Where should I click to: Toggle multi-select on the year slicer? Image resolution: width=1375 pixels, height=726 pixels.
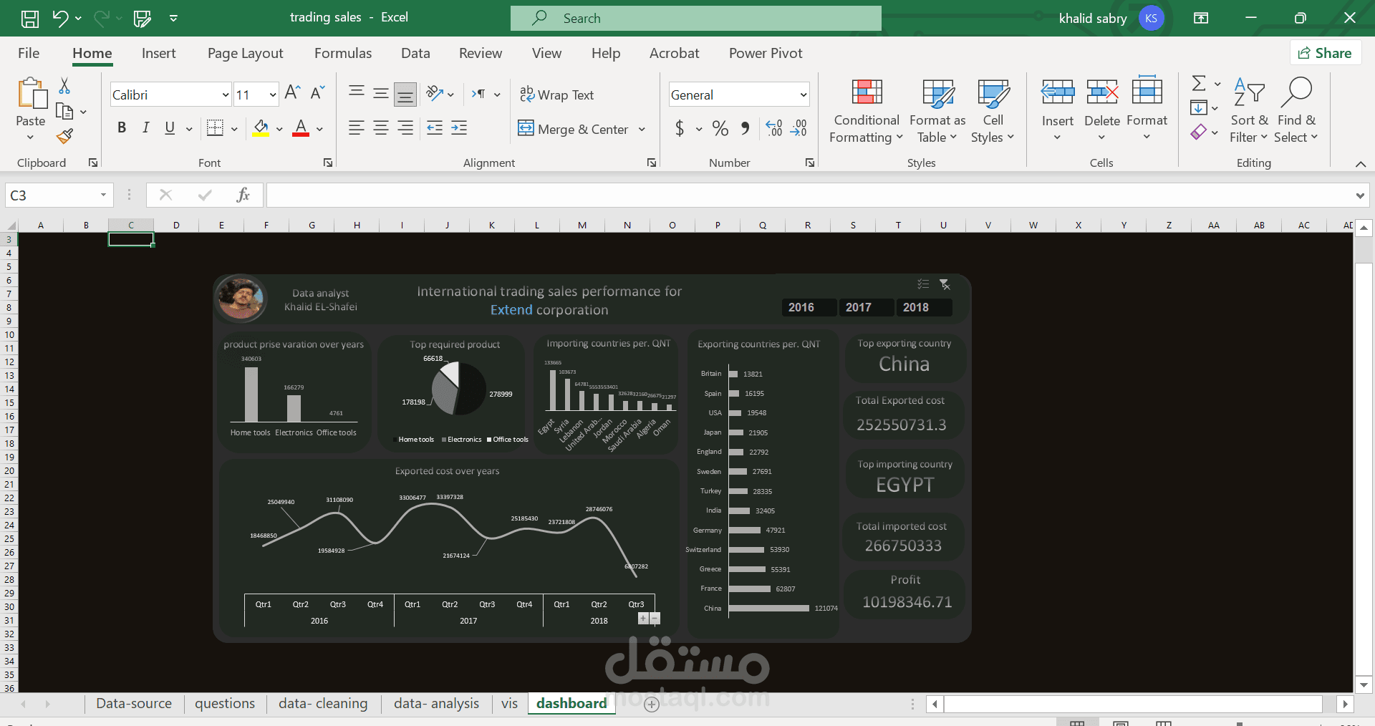click(923, 284)
